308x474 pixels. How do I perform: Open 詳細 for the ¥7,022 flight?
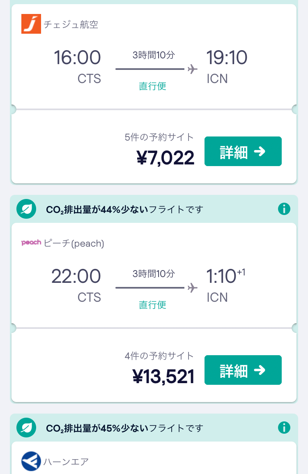[x=243, y=151]
